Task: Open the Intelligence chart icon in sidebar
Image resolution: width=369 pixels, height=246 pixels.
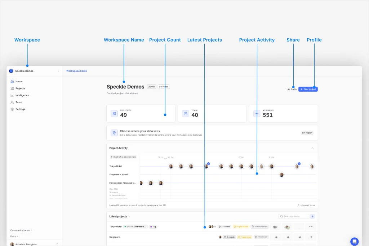Action: [12, 95]
